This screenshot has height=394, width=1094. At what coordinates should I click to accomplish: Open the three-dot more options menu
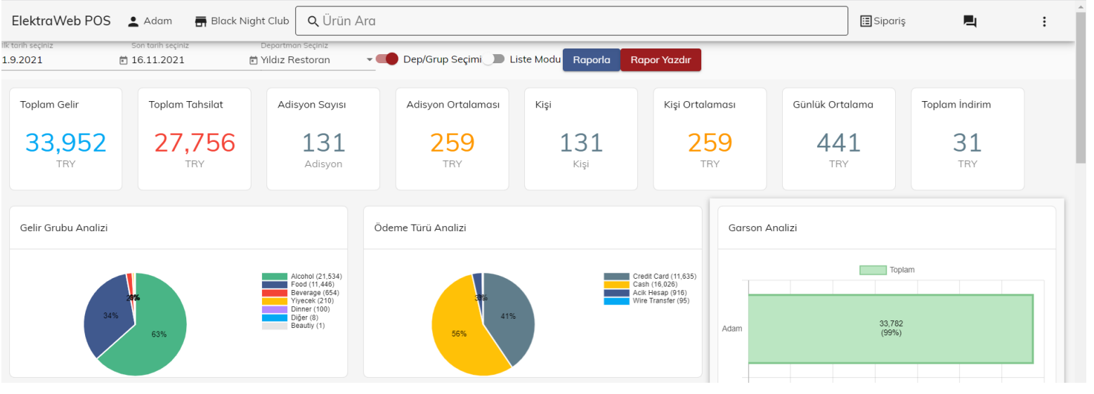(1044, 21)
